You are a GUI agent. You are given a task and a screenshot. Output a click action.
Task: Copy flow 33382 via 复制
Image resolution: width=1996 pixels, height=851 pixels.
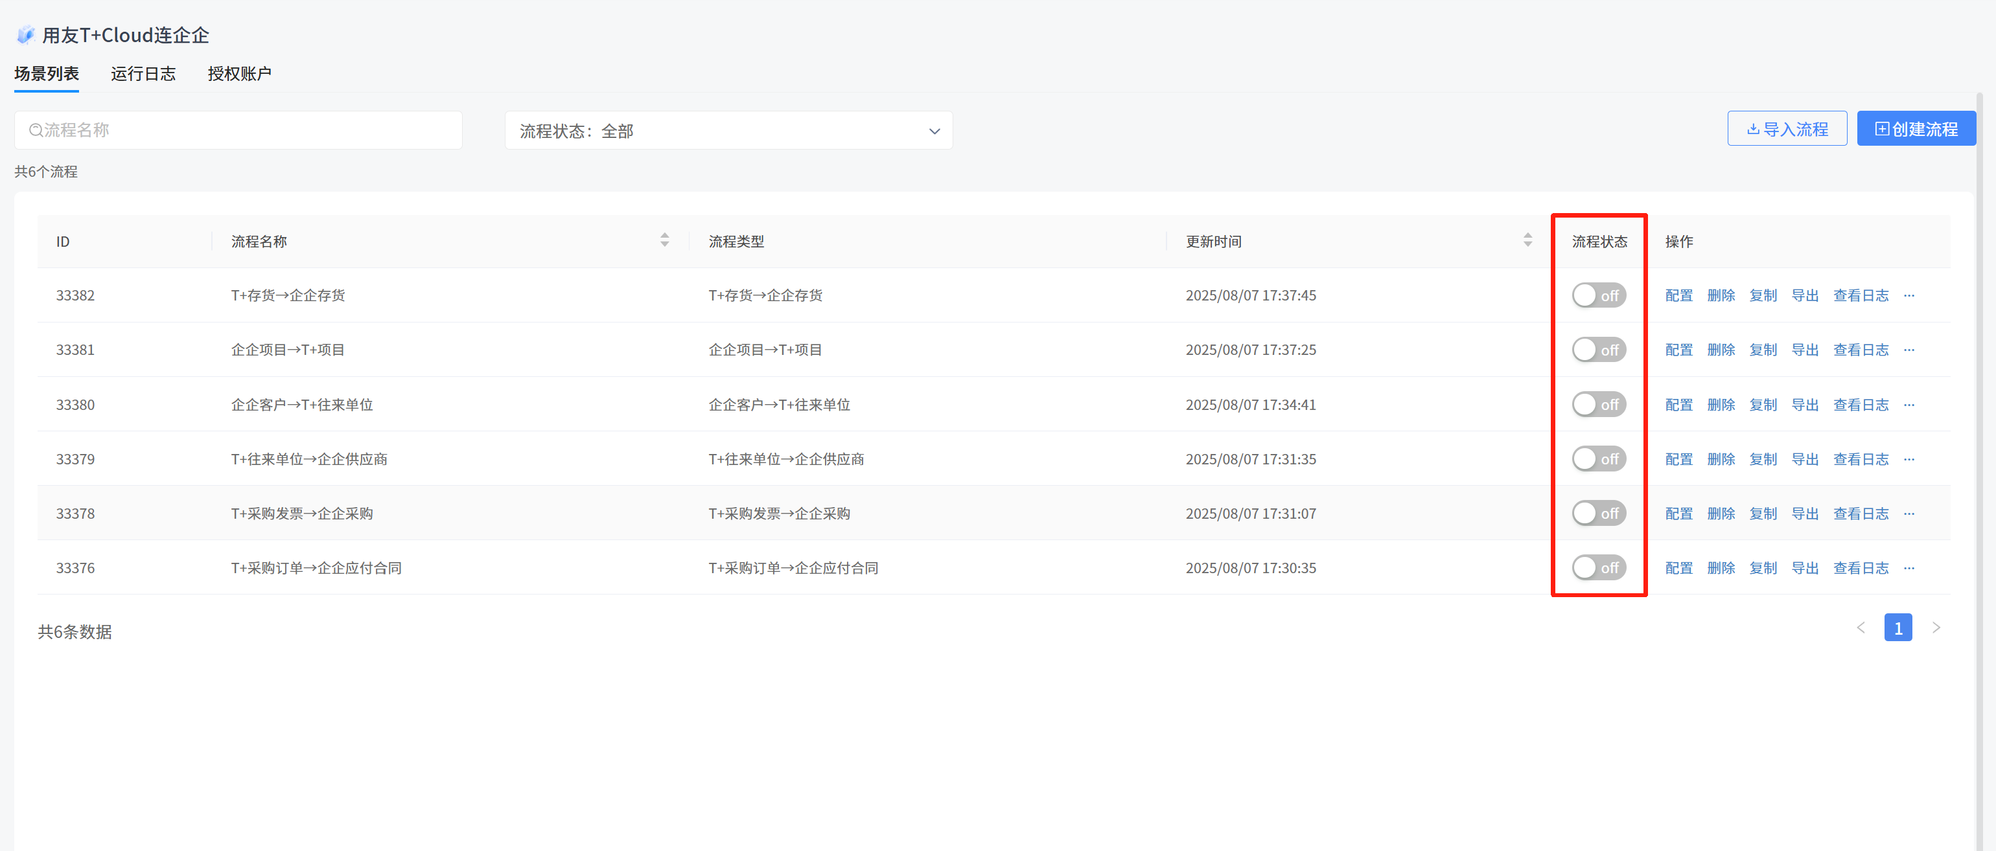pos(1763,296)
